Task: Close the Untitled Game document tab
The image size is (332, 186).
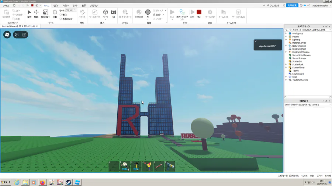Action: (37, 26)
